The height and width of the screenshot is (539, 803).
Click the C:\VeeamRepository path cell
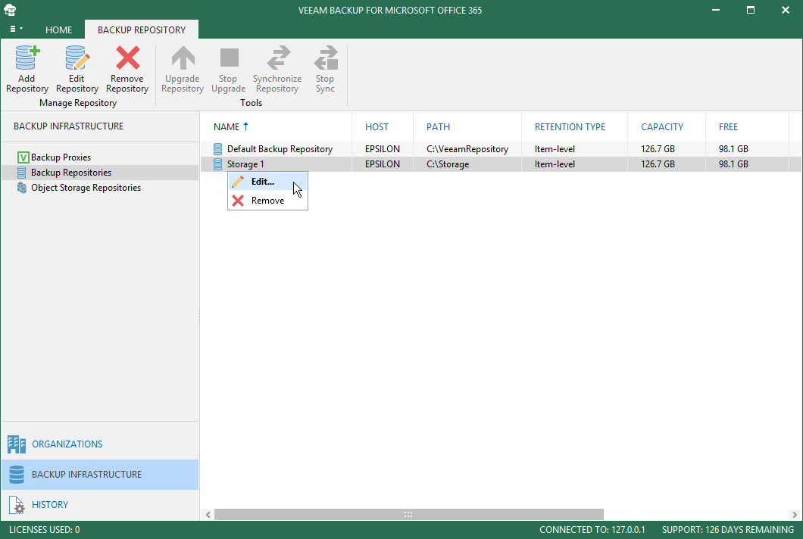tap(467, 149)
